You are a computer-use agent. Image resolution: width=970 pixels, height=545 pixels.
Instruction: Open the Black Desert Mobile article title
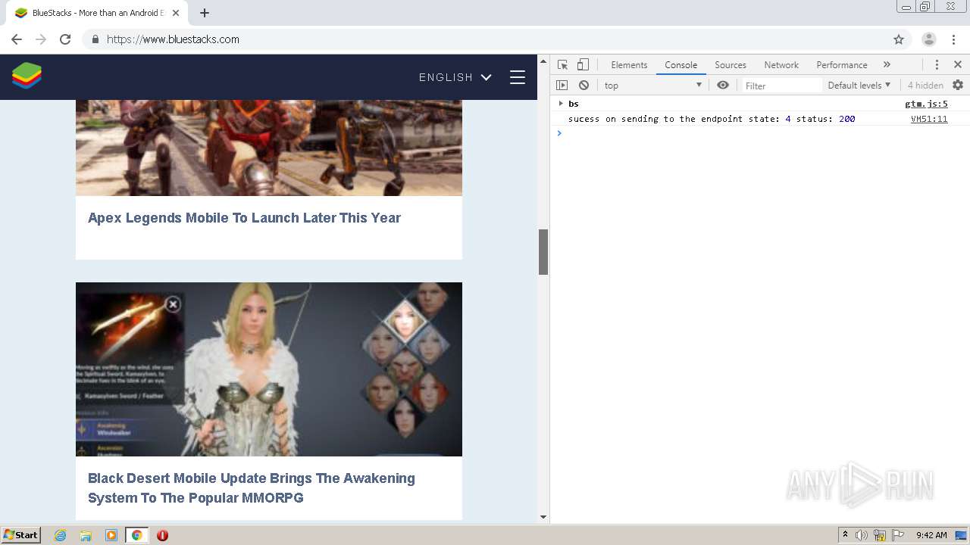(252, 488)
